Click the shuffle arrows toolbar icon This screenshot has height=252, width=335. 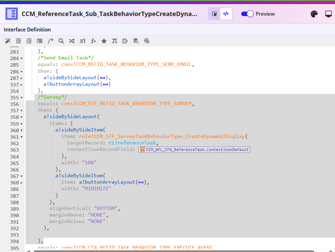click(x=72, y=41)
